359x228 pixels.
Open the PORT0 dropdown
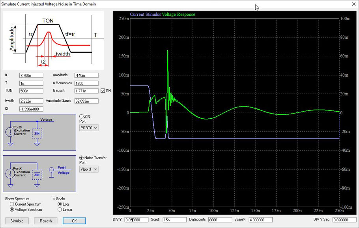89,128
